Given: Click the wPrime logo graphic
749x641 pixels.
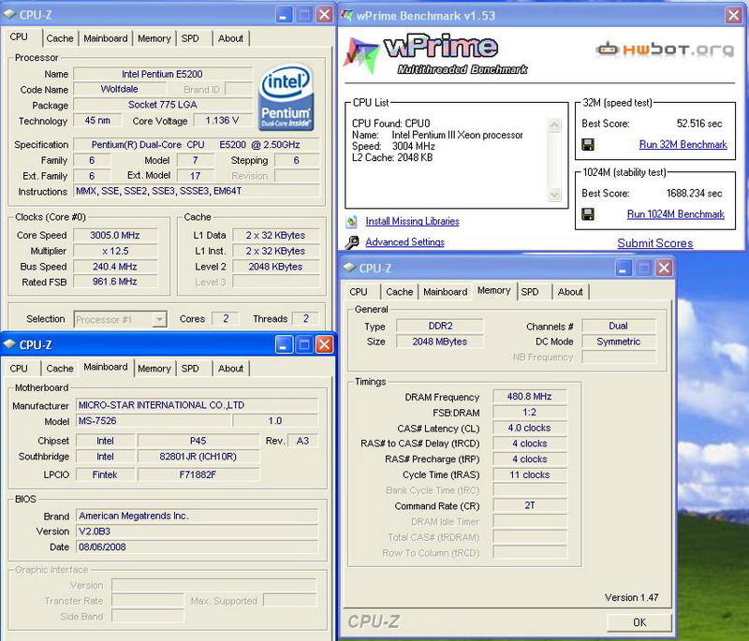Looking at the screenshot, I should click(435, 54).
